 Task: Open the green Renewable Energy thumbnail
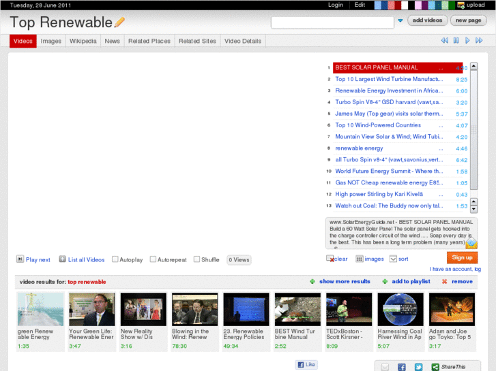(40, 309)
